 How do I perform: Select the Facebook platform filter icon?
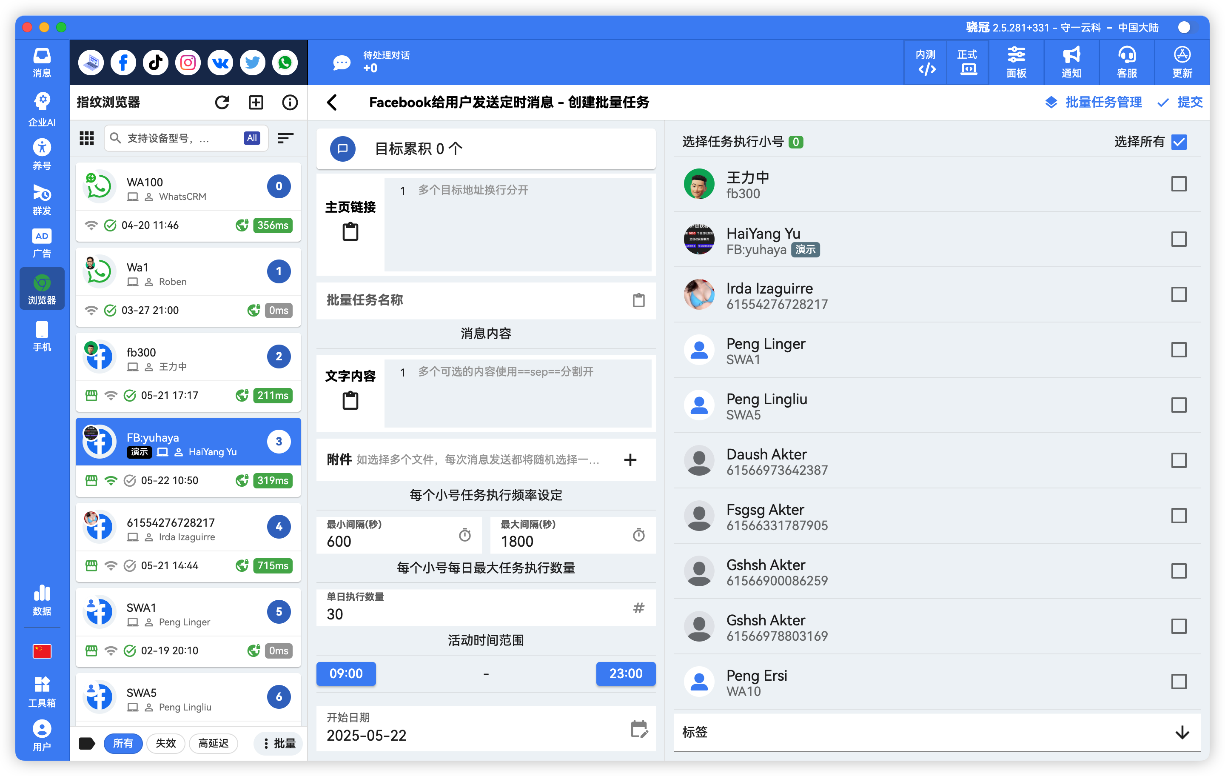tap(123, 62)
